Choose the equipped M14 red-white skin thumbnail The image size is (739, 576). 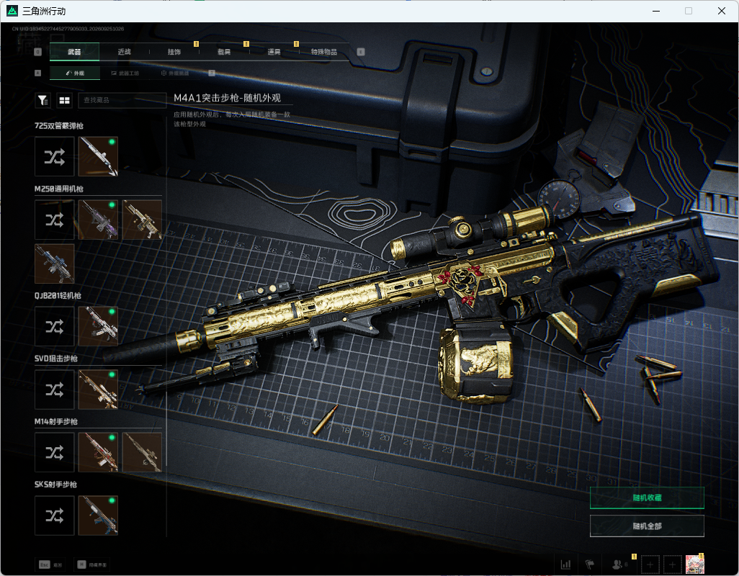pos(98,453)
